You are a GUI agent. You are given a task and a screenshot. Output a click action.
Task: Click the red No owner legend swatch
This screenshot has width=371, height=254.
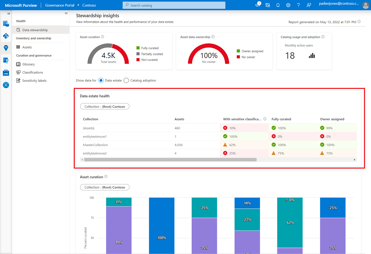click(x=238, y=57)
